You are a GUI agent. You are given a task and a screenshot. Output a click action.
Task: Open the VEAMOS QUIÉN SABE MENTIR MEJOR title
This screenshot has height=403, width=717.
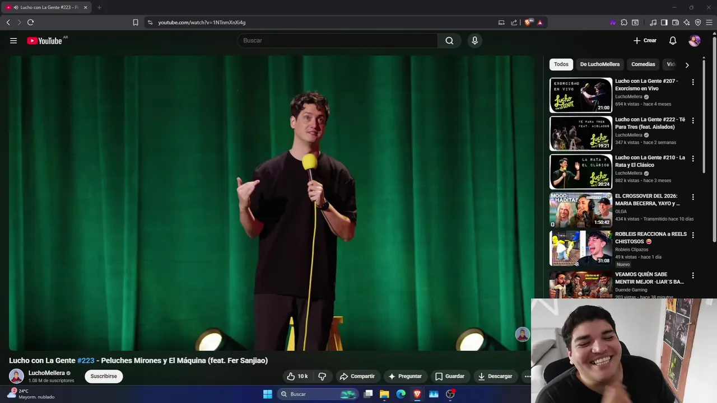pos(649,278)
